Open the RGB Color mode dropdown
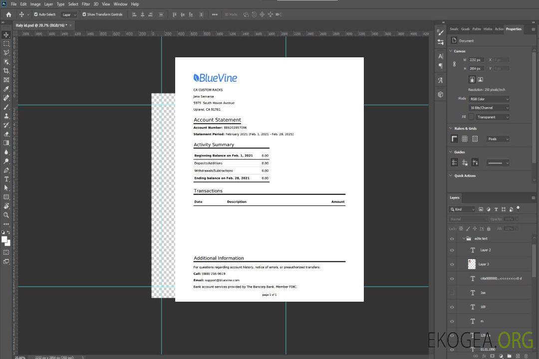Viewport: 539px width, 359px height. [x=489, y=99]
